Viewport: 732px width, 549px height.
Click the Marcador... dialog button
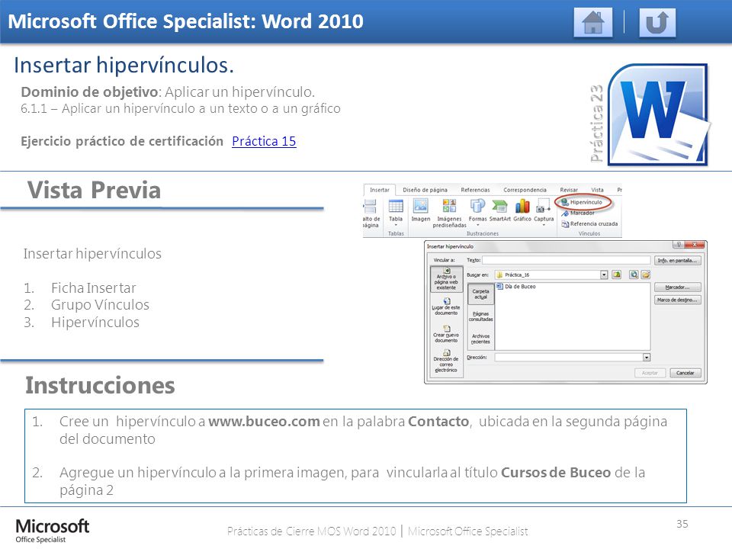[677, 287]
